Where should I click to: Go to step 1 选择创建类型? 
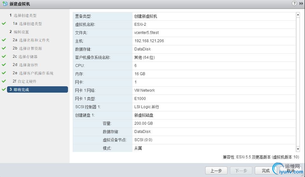point(23,15)
